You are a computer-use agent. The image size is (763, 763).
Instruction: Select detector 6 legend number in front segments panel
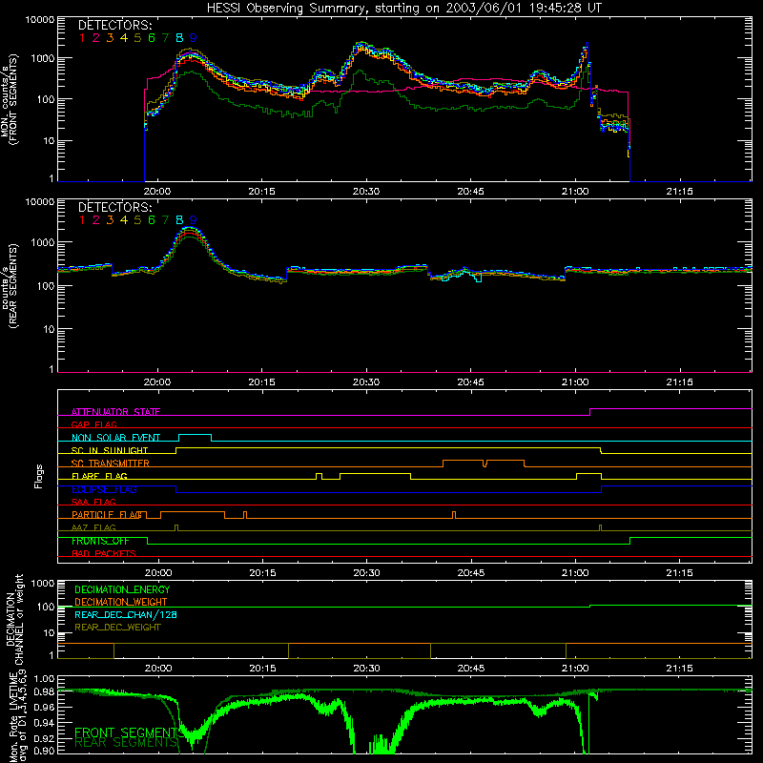152,38
